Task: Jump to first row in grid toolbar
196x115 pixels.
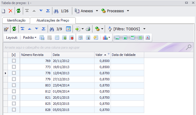Action: click(x=23, y=29)
